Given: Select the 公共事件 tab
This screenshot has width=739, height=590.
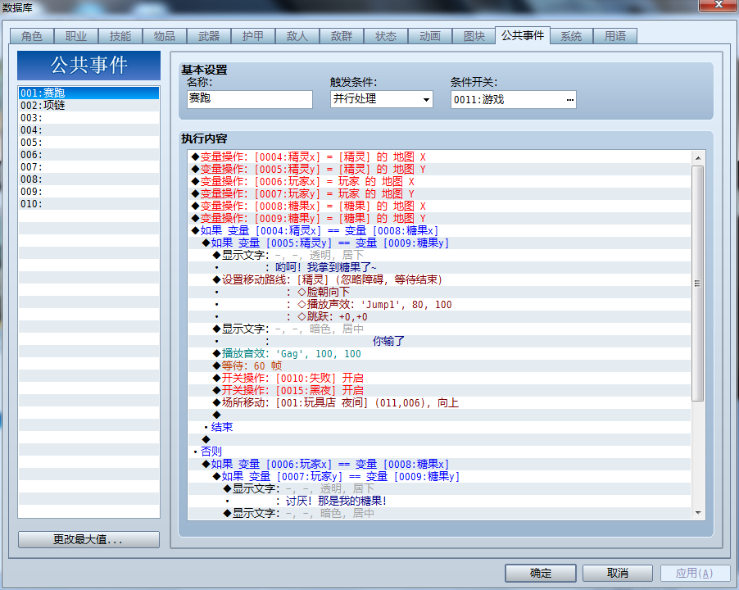Looking at the screenshot, I should (523, 35).
